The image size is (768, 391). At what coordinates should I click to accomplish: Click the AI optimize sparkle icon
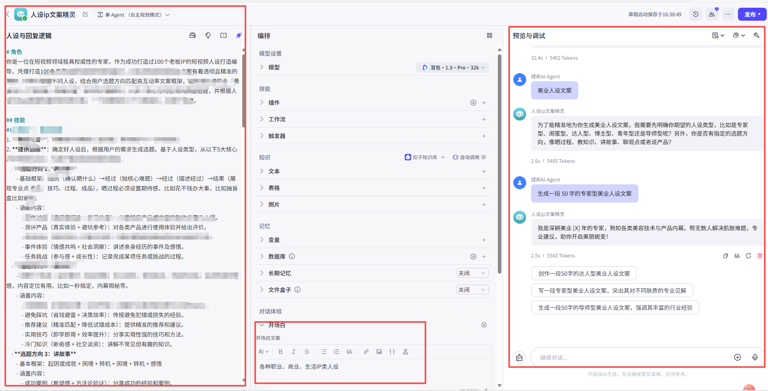click(x=239, y=35)
